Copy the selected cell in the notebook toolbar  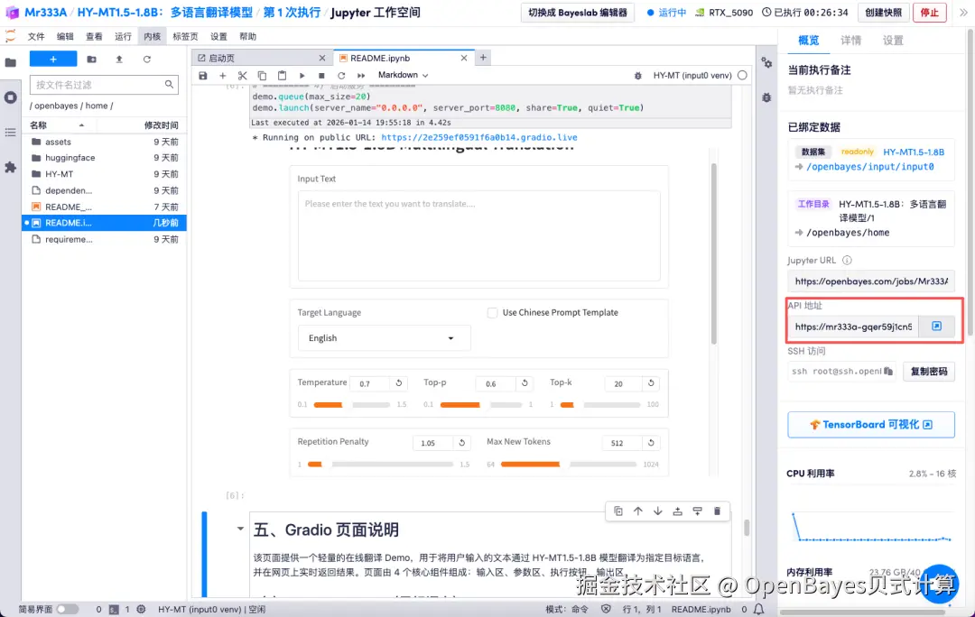pyautogui.click(x=263, y=75)
